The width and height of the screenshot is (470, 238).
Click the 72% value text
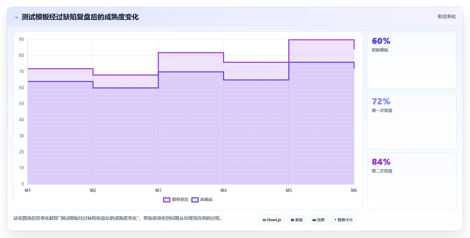tap(381, 102)
